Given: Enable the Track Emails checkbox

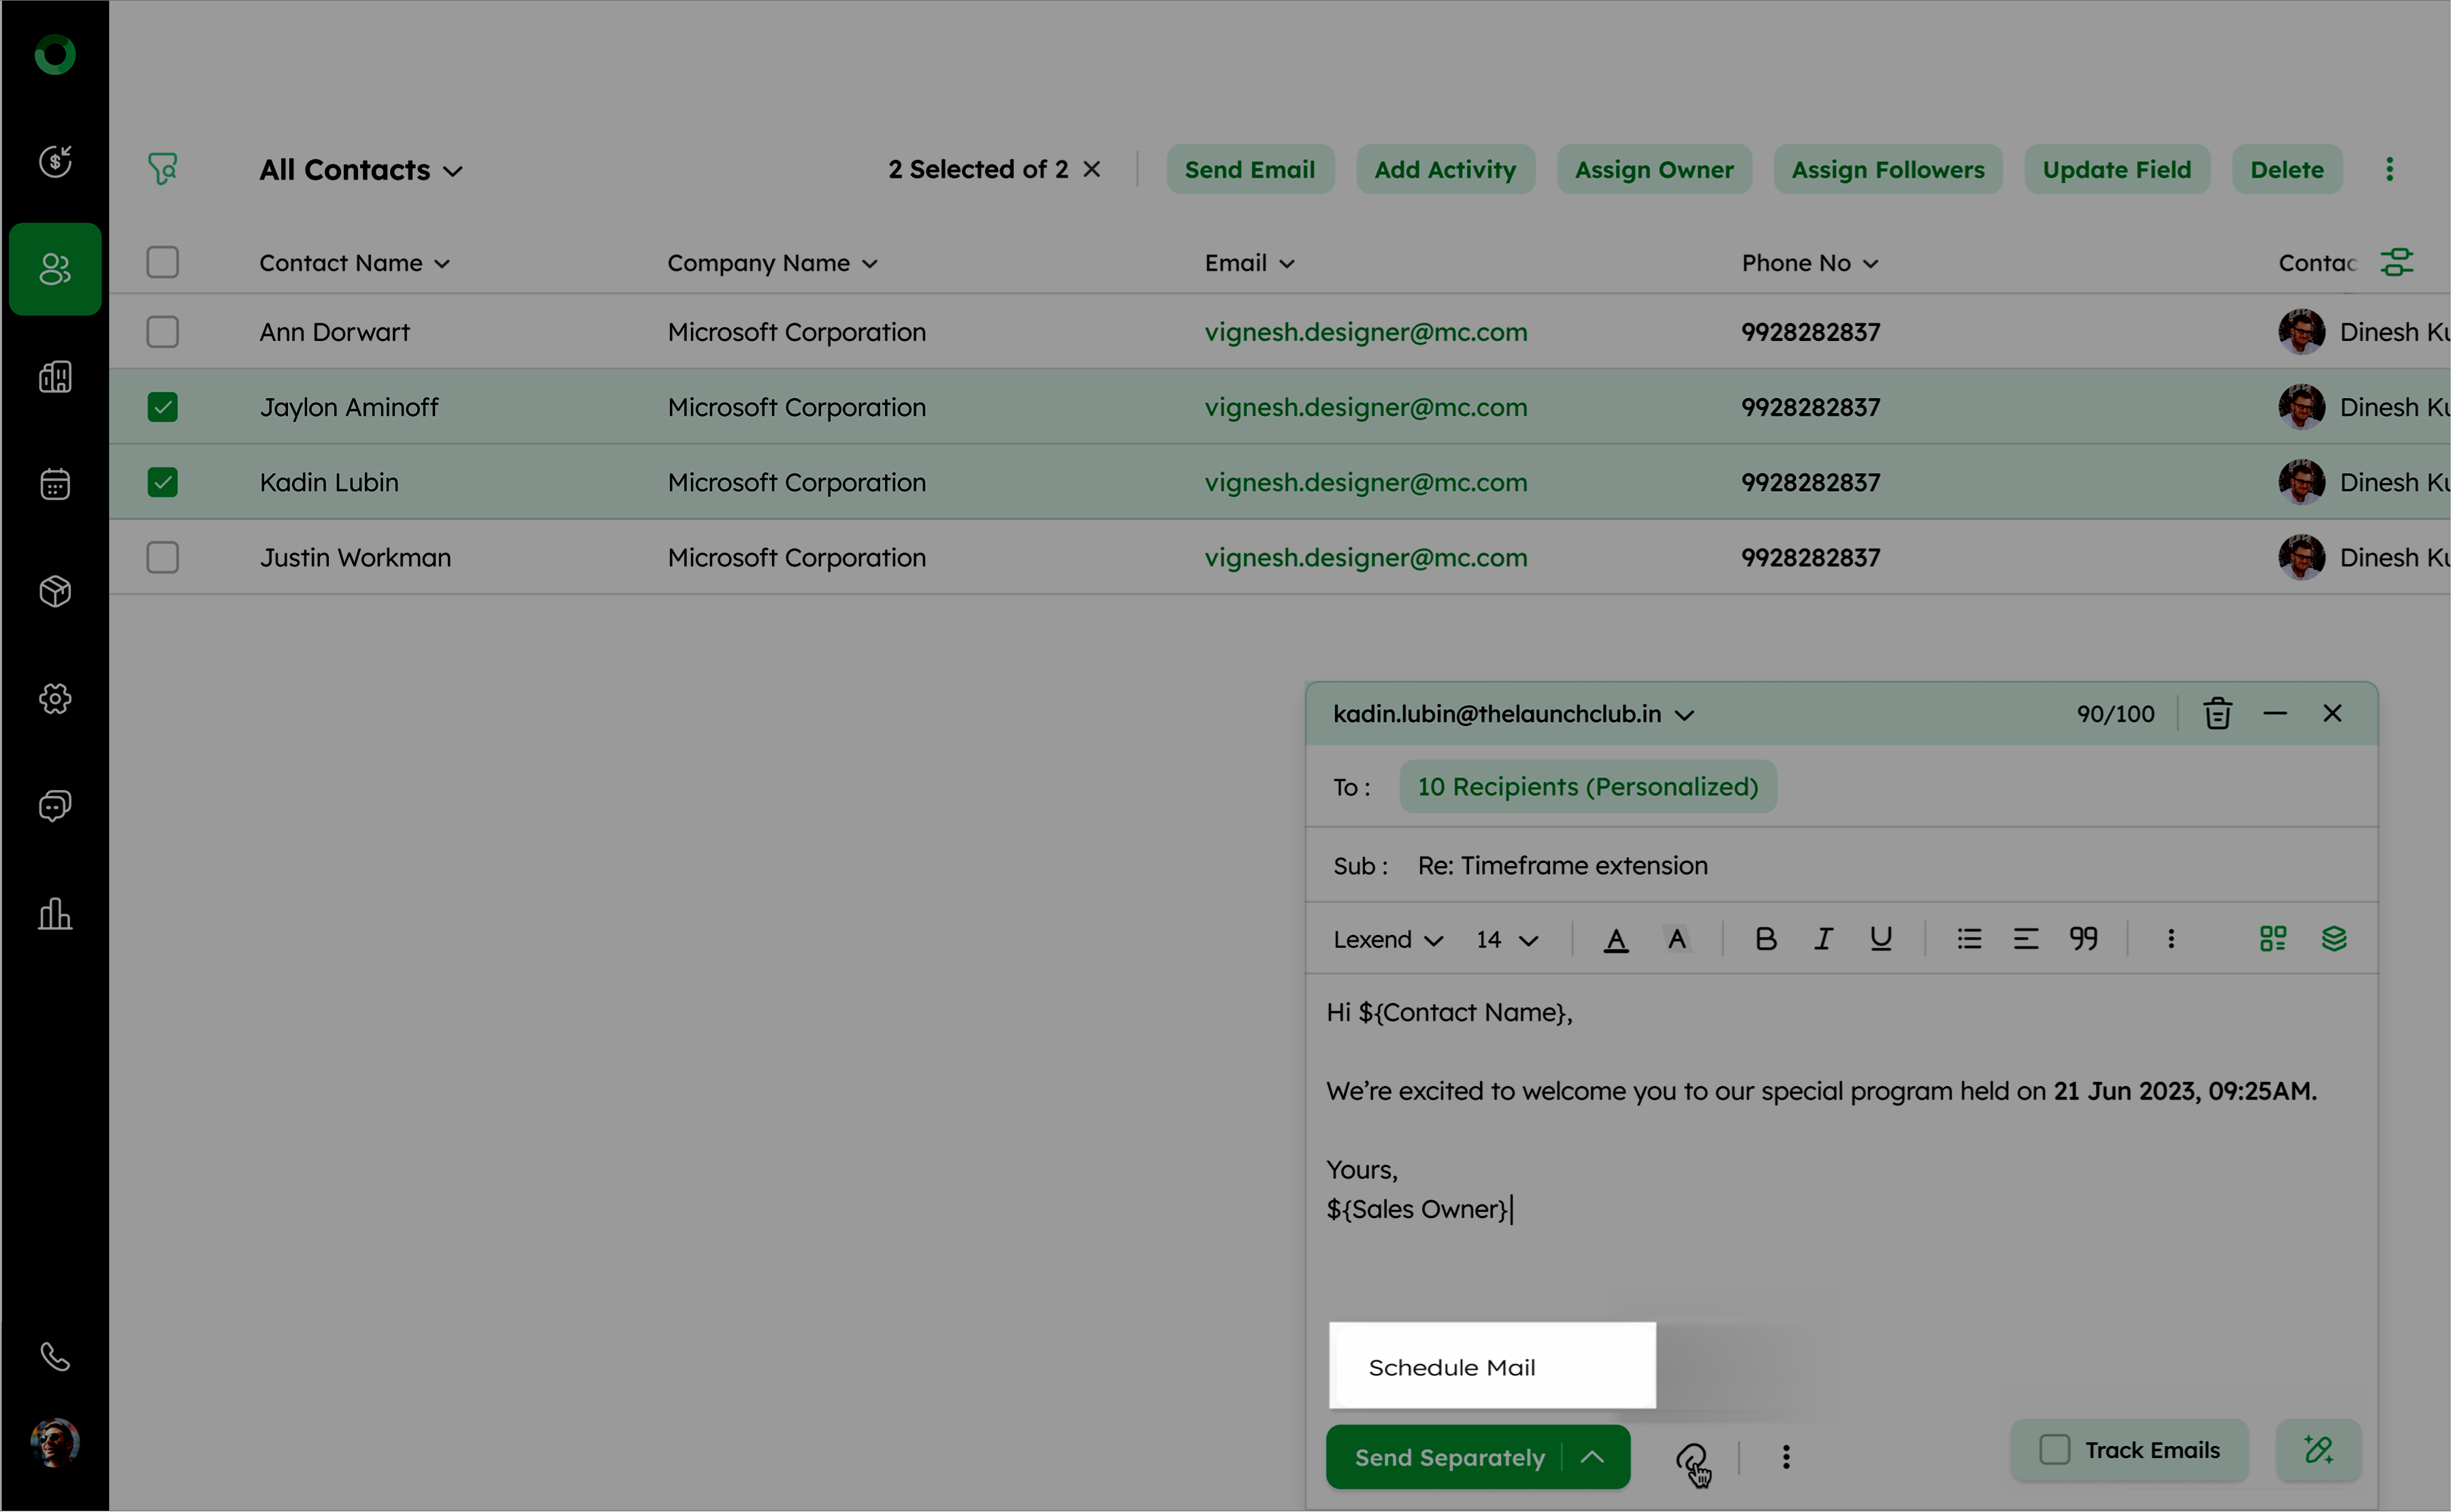Looking at the screenshot, I should tap(2054, 1450).
